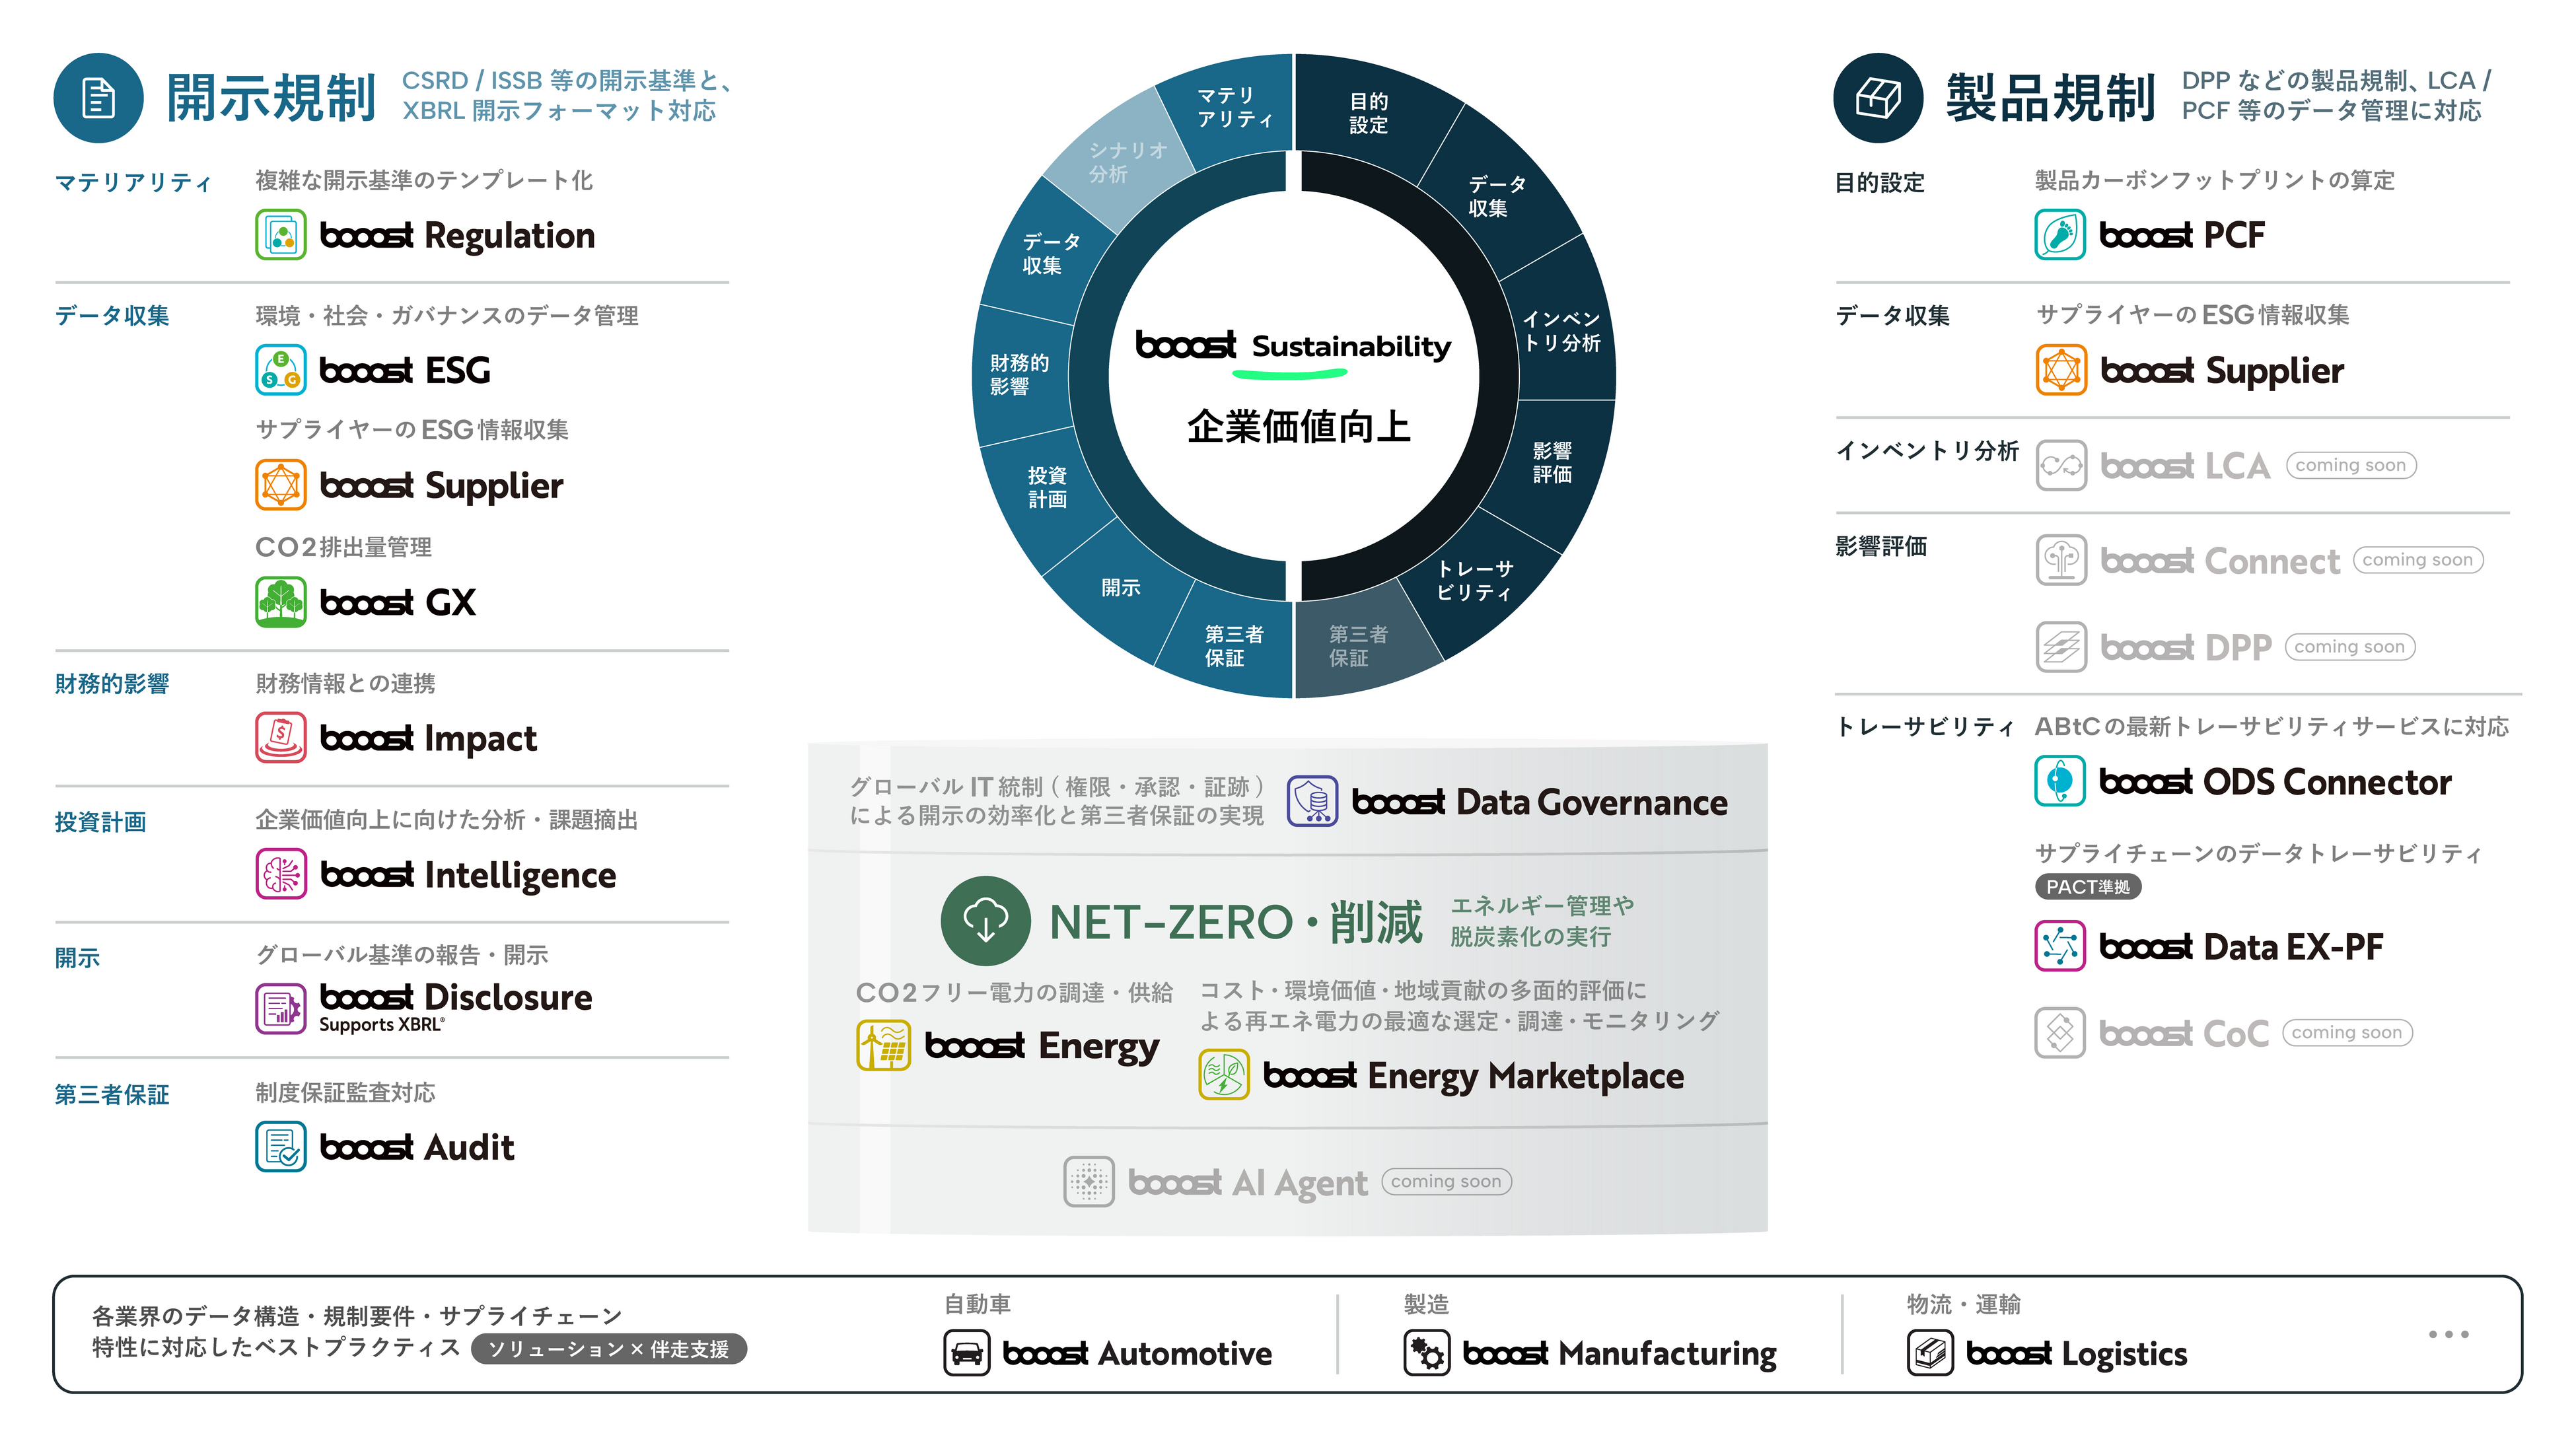Click the ソリューション×伴走支援 pill badge
The width and height of the screenshot is (2576, 1449).
tap(609, 1349)
